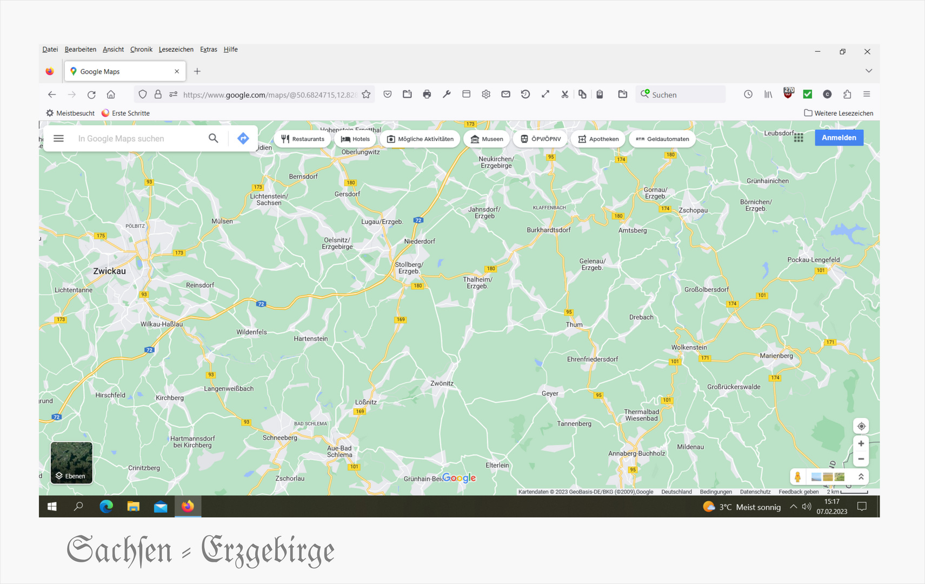Image resolution: width=925 pixels, height=584 pixels.
Task: List all tabs dropdown arrow
Action: pos(869,71)
